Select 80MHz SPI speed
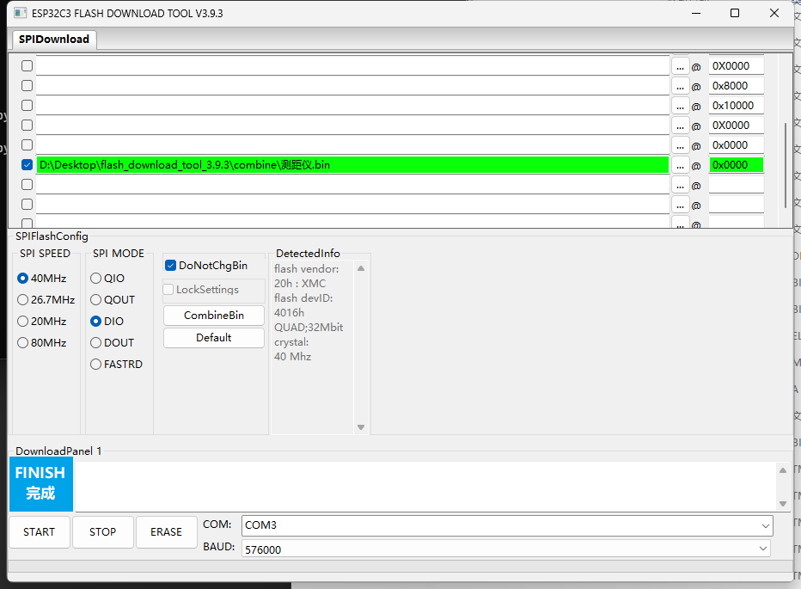 tap(42, 342)
